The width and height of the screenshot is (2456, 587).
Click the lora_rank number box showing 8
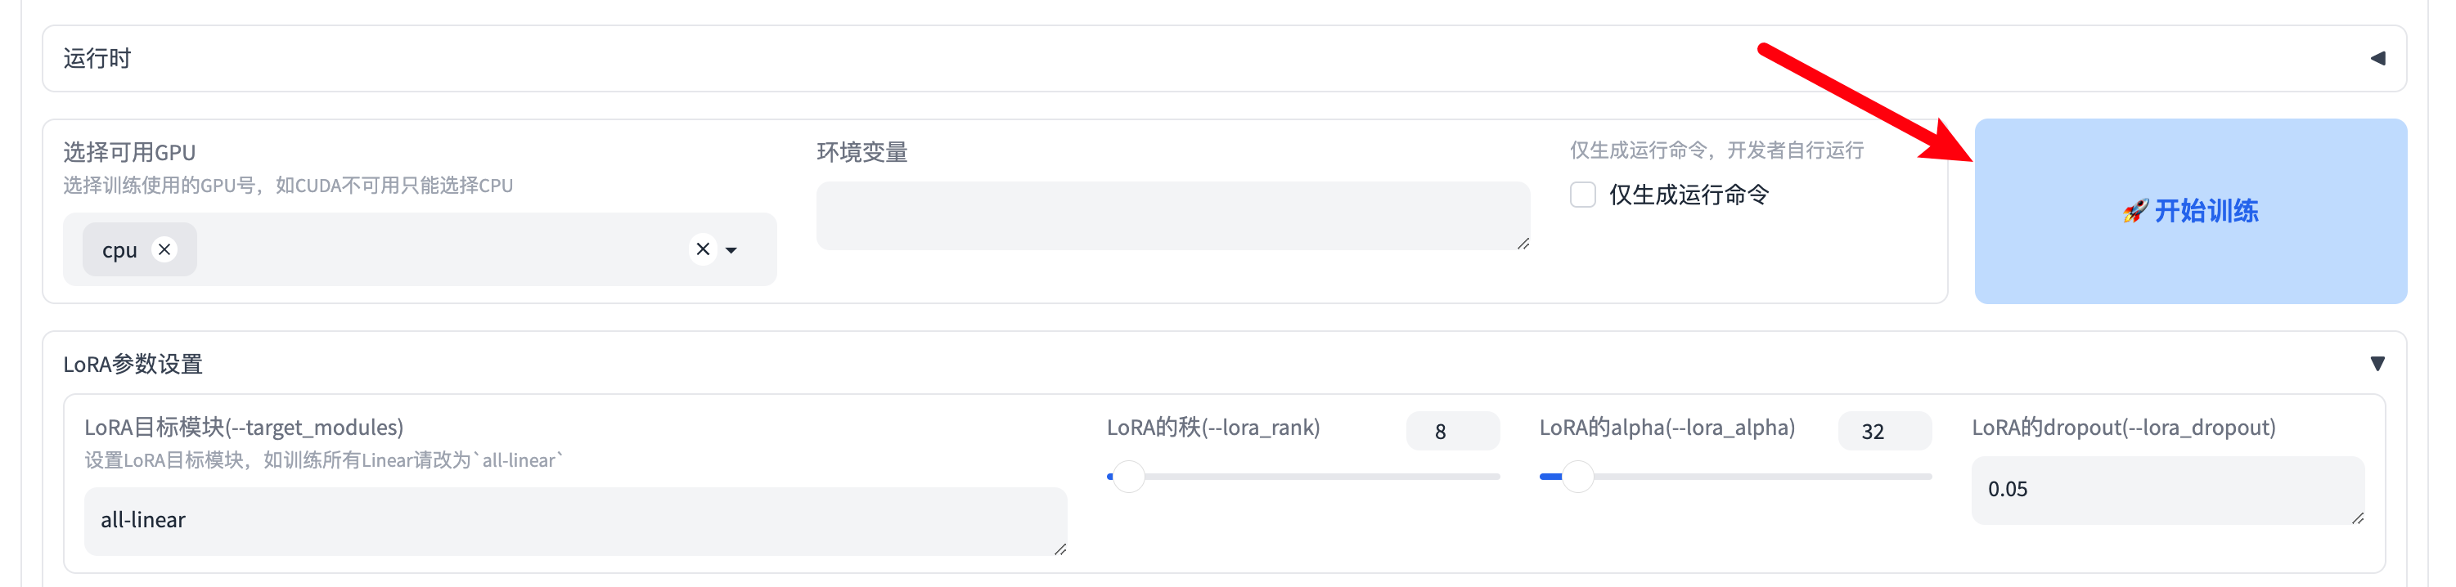click(1451, 432)
